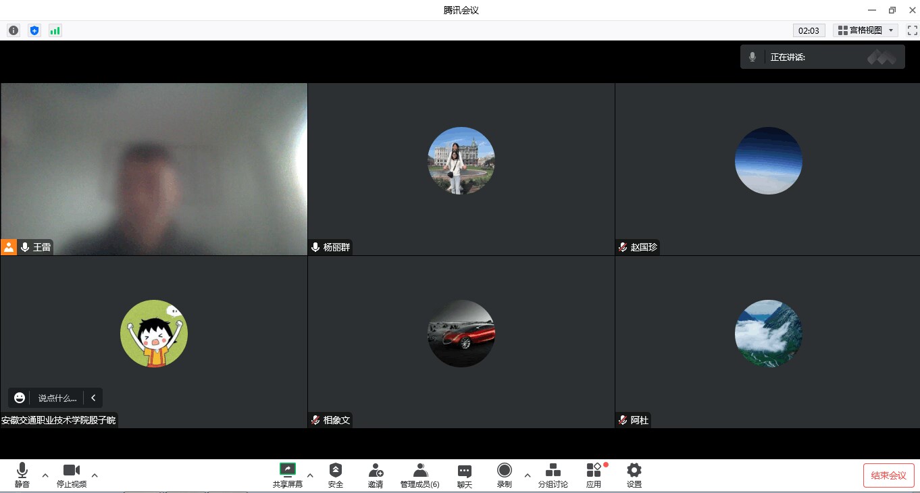Open the meeting info icon
The image size is (920, 493).
coord(14,30)
